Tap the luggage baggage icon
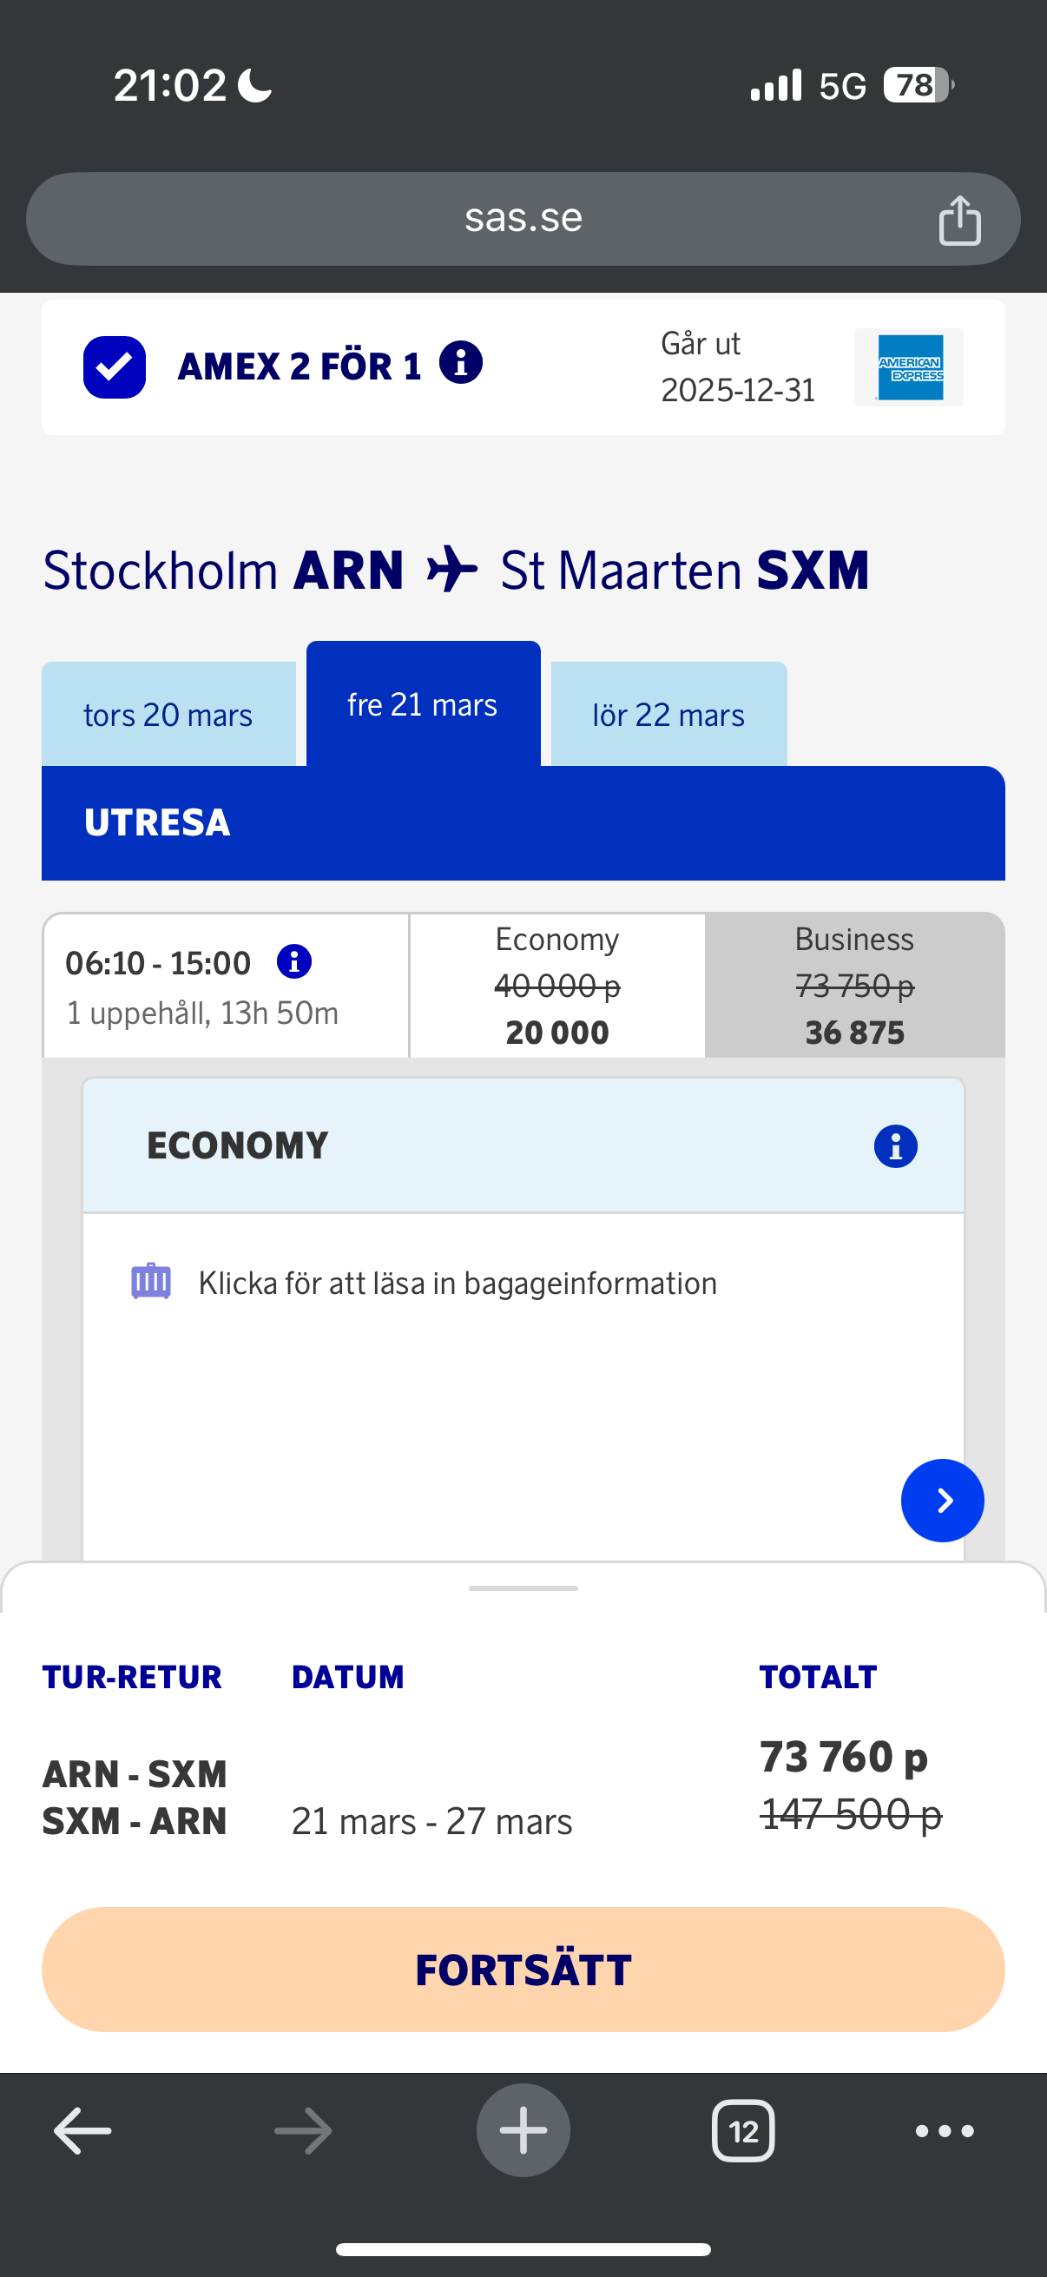The width and height of the screenshot is (1047, 2277). coord(151,1281)
